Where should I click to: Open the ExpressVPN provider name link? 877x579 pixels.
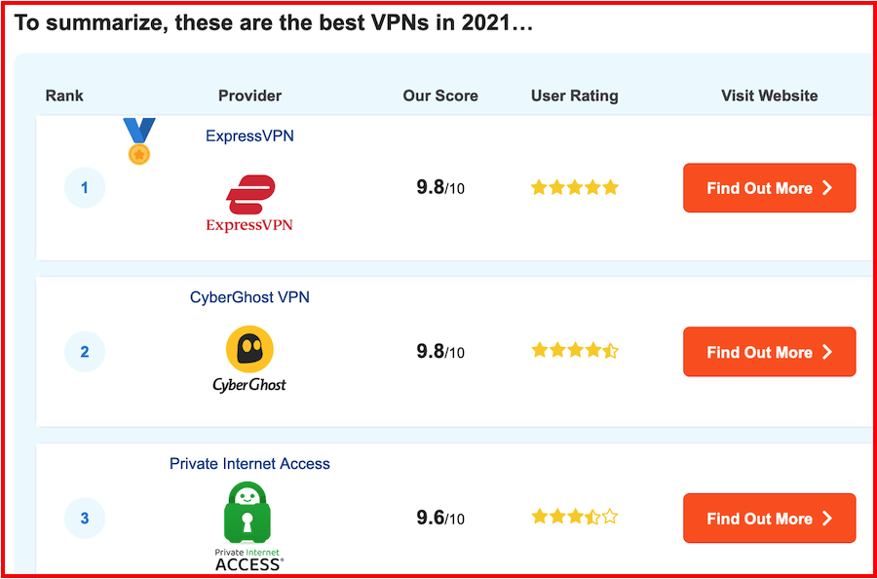(249, 135)
